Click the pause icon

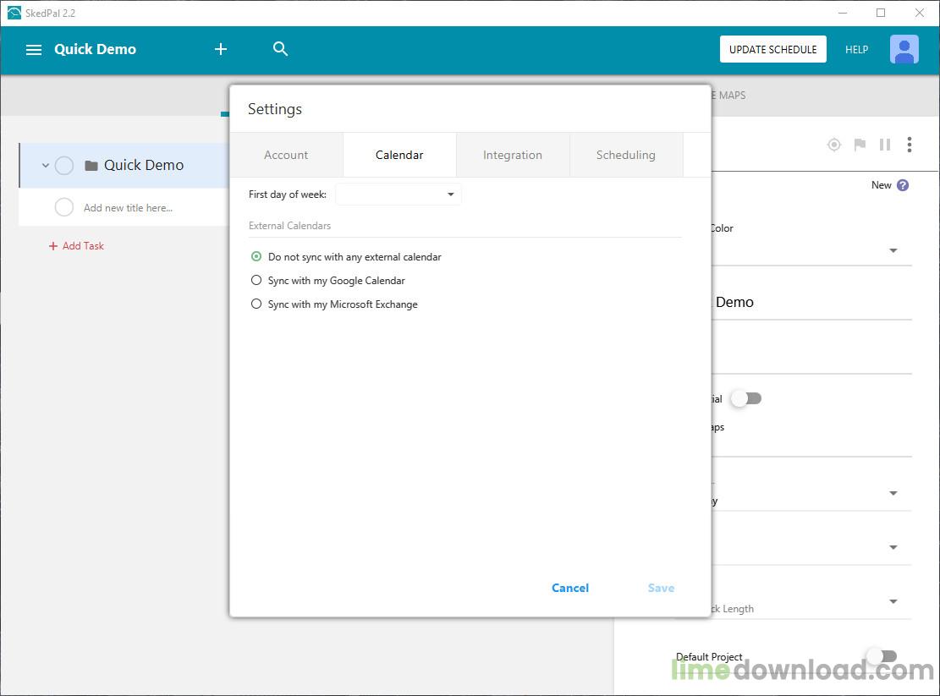tap(885, 145)
